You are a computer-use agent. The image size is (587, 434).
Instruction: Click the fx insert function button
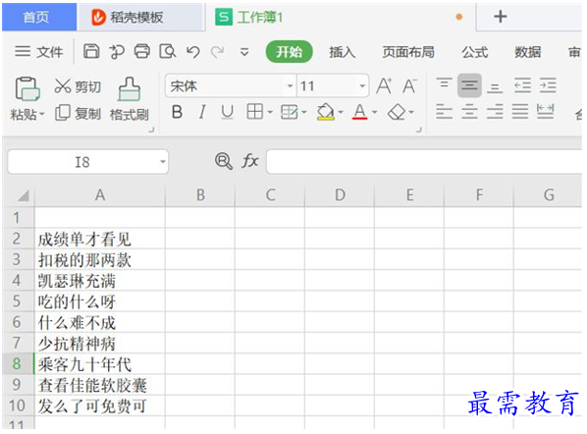[250, 161]
